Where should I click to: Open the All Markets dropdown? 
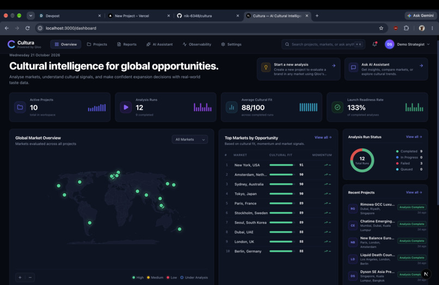pyautogui.click(x=190, y=140)
